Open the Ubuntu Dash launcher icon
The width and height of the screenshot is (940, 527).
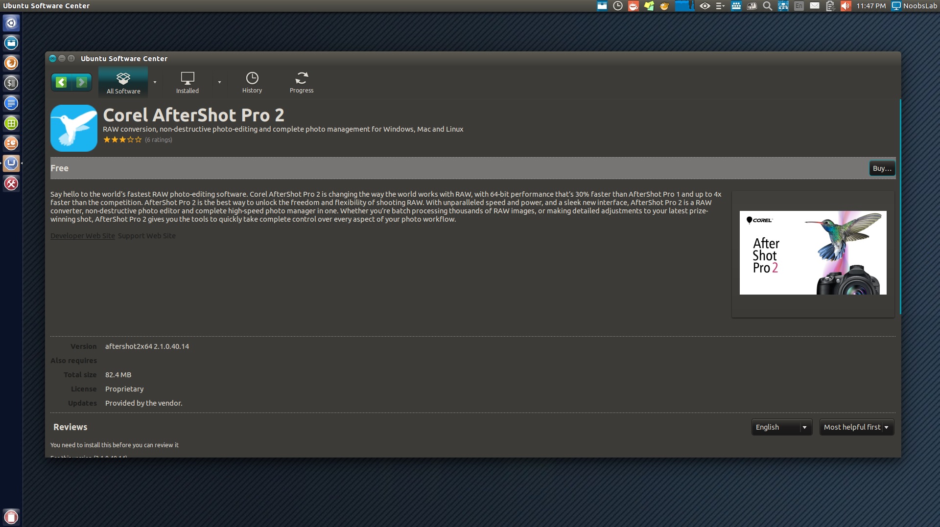point(11,23)
